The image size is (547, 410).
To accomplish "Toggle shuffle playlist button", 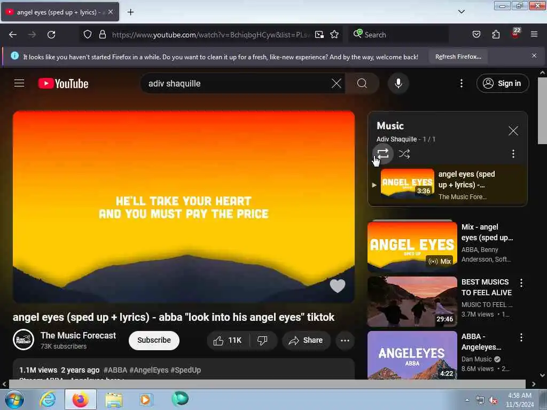I will (x=404, y=154).
